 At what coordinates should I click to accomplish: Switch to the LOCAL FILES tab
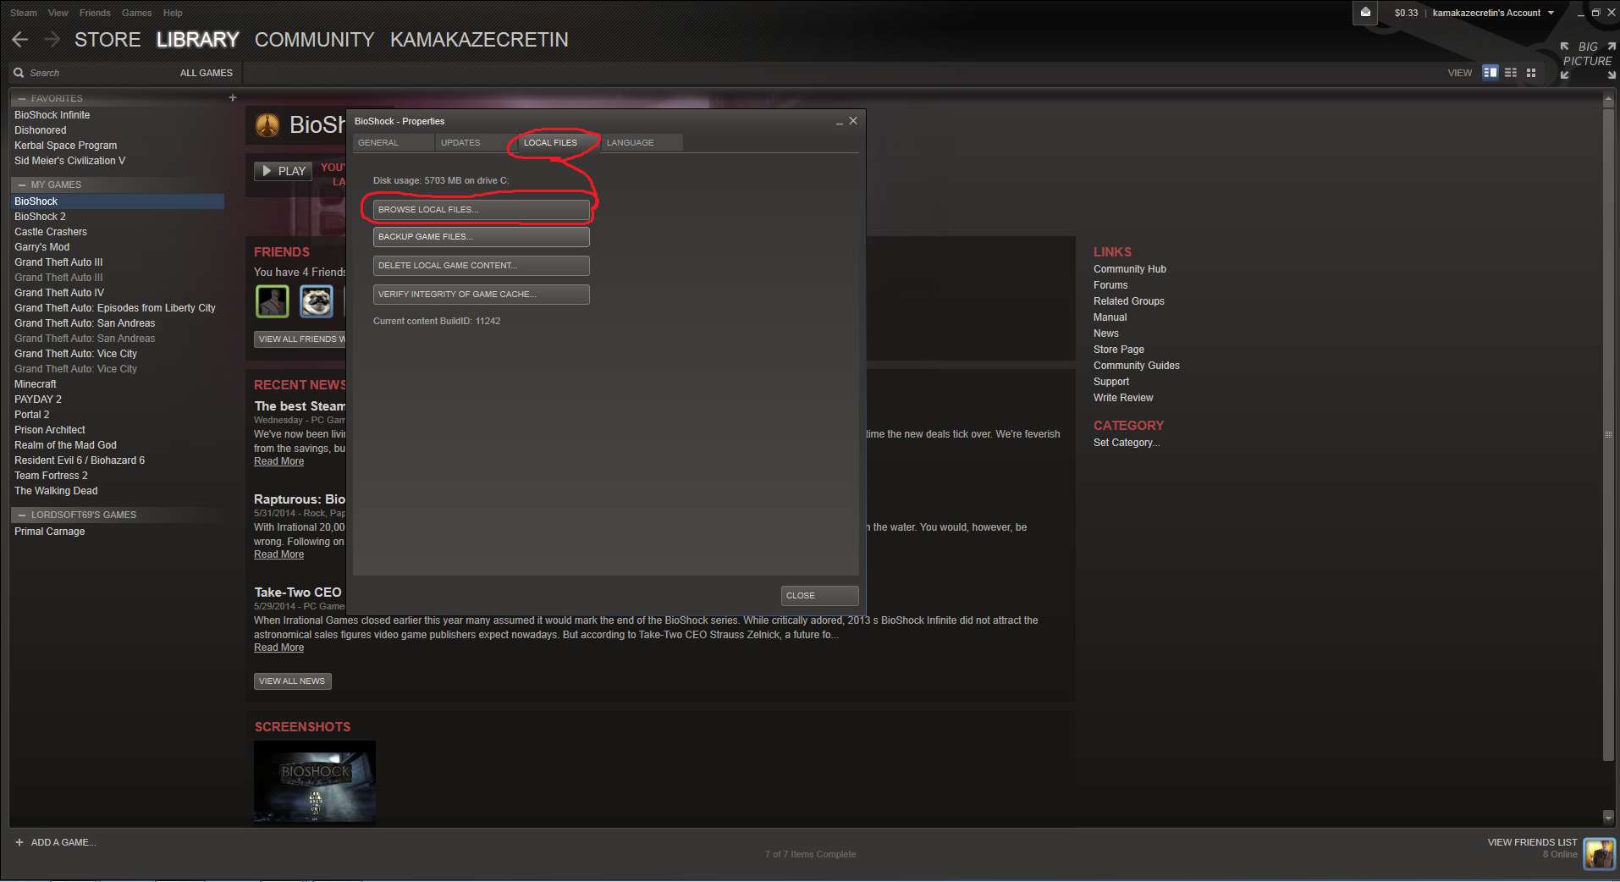coord(557,143)
